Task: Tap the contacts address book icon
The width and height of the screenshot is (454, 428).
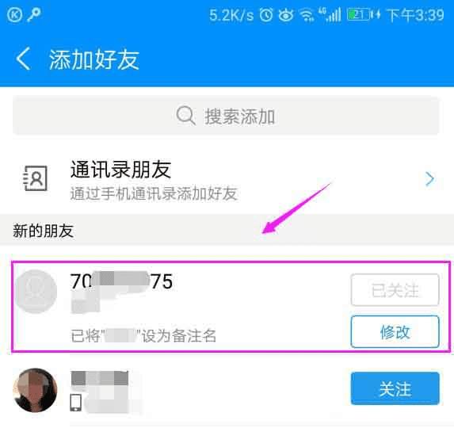Action: 35,178
